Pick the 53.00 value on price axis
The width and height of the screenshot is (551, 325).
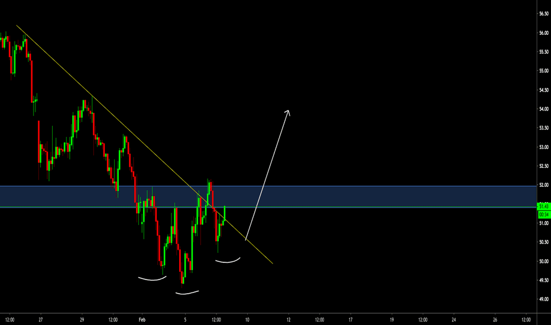click(x=544, y=147)
